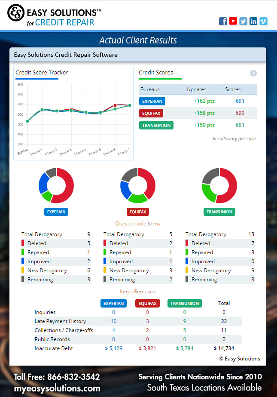Open the Vimeo social icon
Screen dimensions: 277x397
pos(263,21)
